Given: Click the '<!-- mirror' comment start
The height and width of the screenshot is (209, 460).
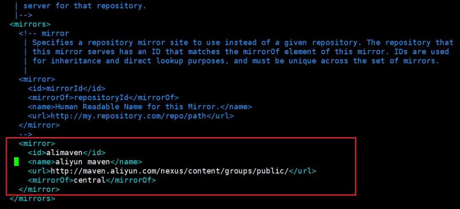Looking at the screenshot, I should [44, 33].
